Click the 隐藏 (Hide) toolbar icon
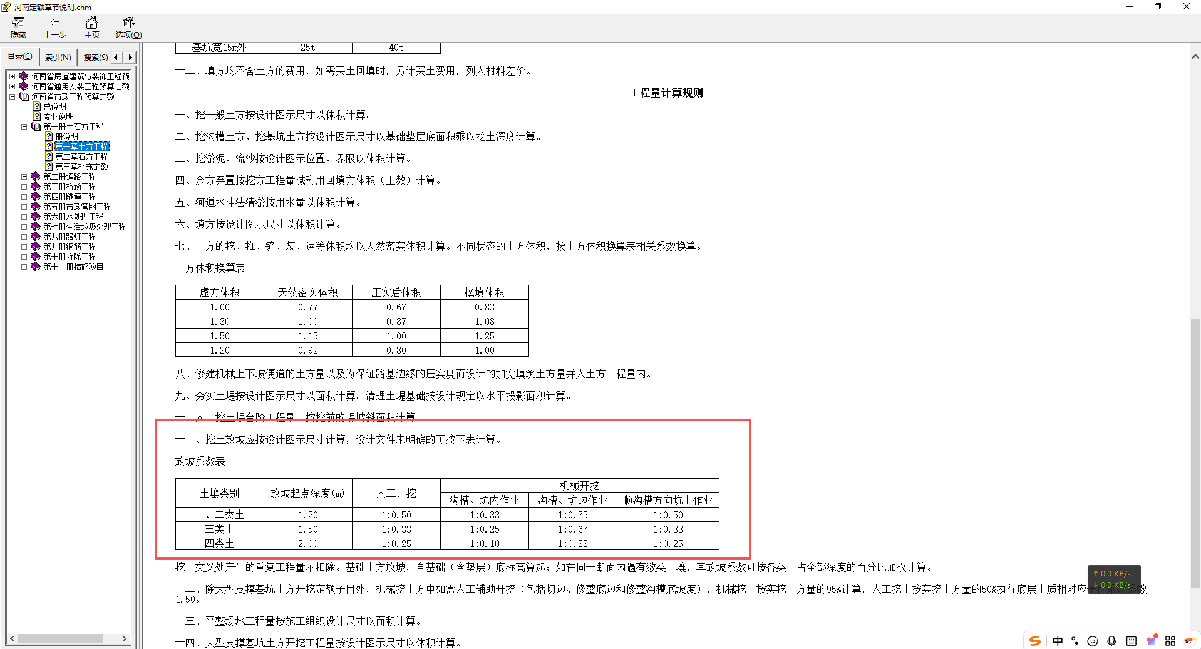 (x=18, y=28)
